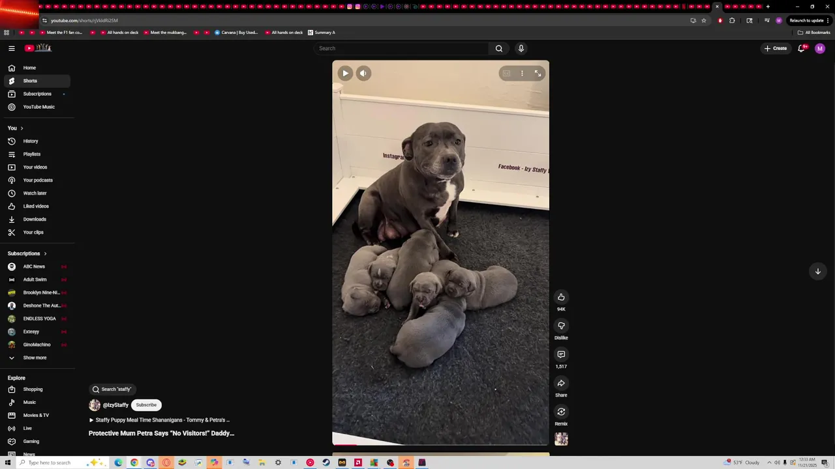
Task: Open the Short's three-dot more options
Action: (522, 74)
